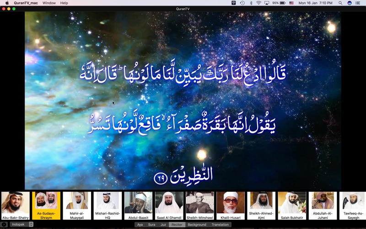Image resolution: width=366 pixels, height=229 pixels.
Task: Click the Bluetooth status icon
Action: [x=251, y=3]
